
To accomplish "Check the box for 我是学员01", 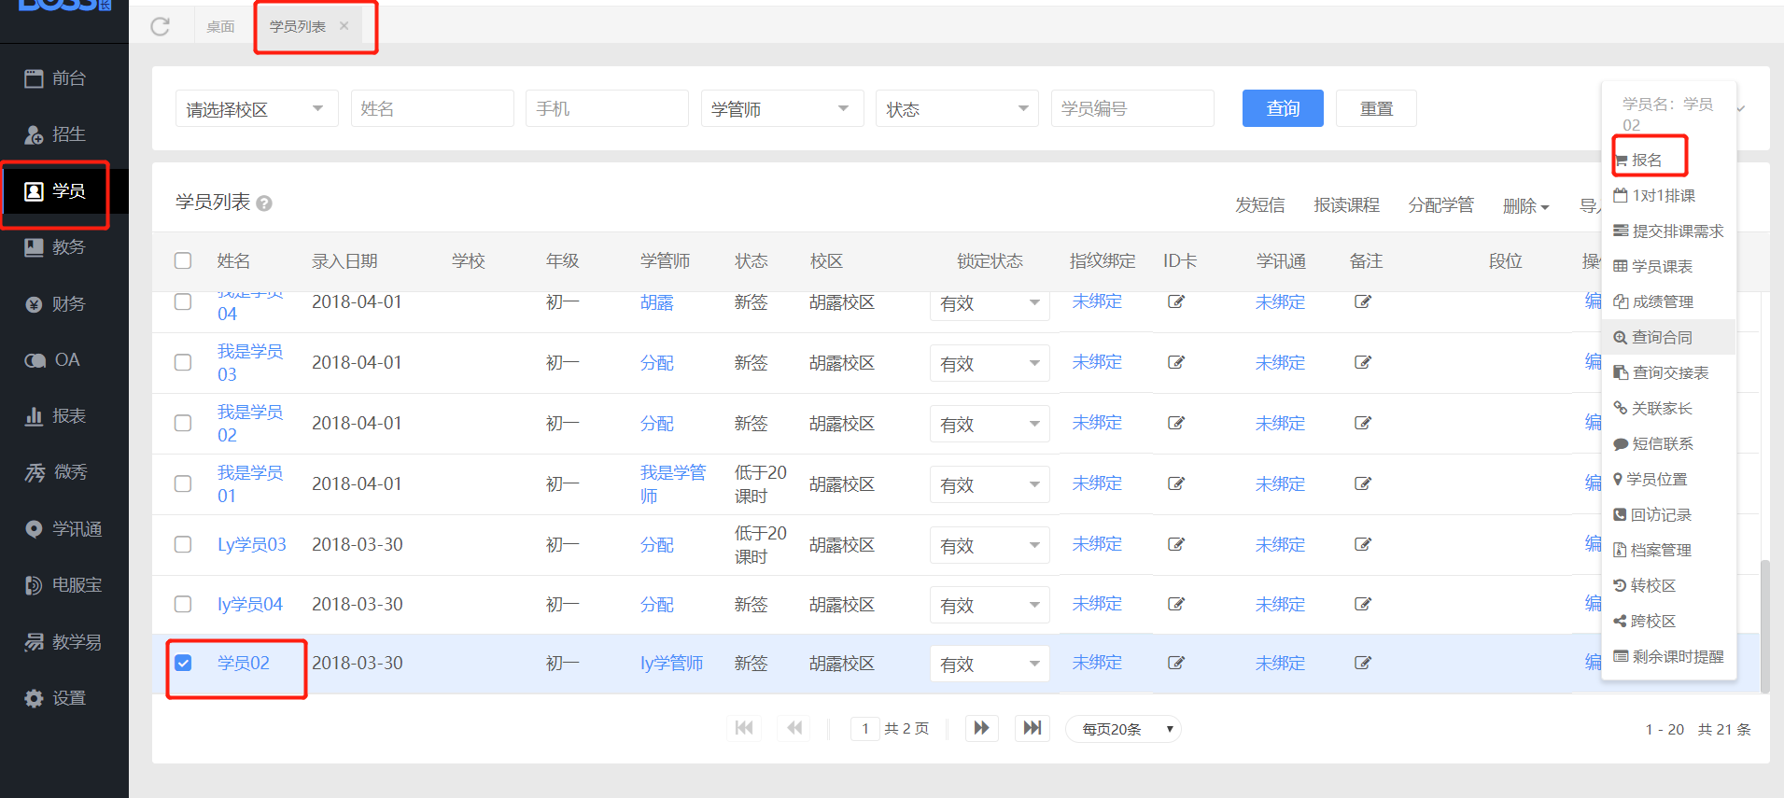I will point(183,483).
